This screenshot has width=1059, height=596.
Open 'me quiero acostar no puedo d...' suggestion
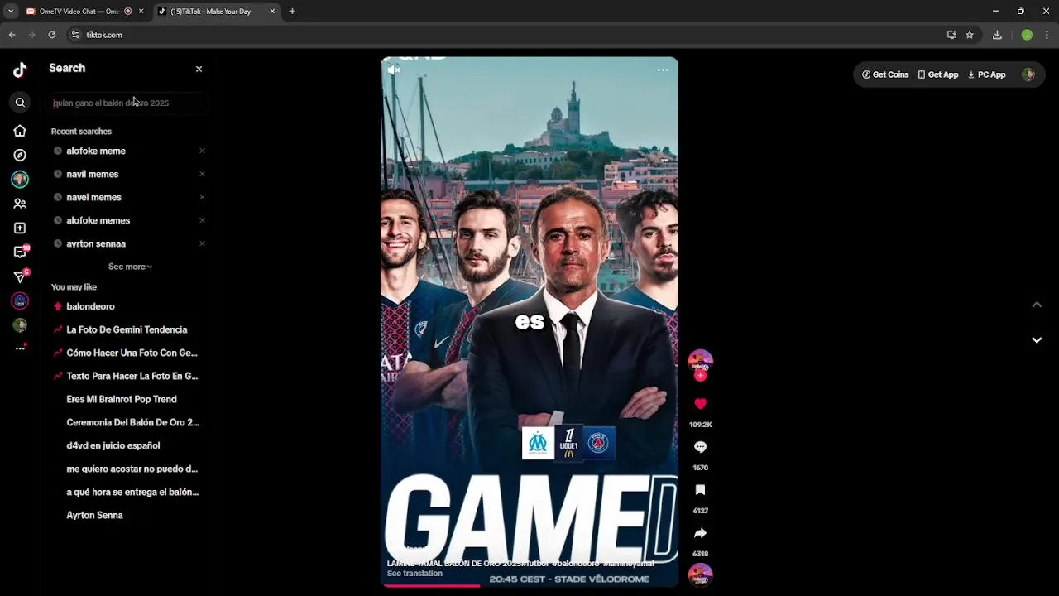132,469
